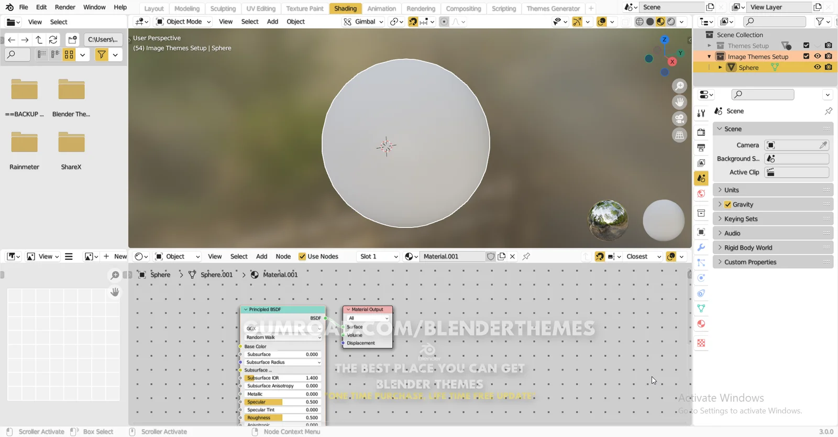Expand the Units panel
This screenshot has width=838, height=437.
coord(773,190)
